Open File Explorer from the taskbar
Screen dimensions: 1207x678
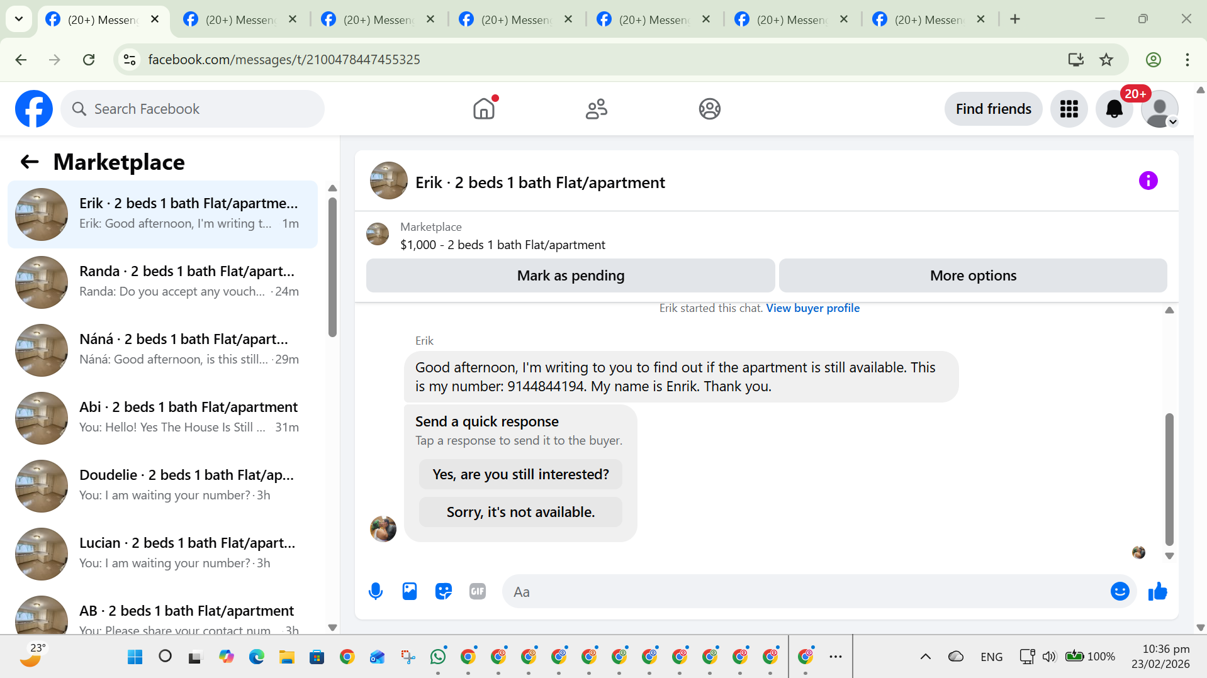287,657
